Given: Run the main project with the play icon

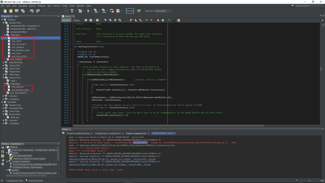Looking at the screenshot, I should pyautogui.click(x=88, y=11).
